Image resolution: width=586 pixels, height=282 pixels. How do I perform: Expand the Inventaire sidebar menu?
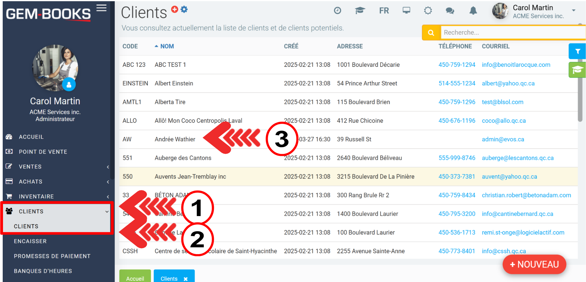(57, 197)
